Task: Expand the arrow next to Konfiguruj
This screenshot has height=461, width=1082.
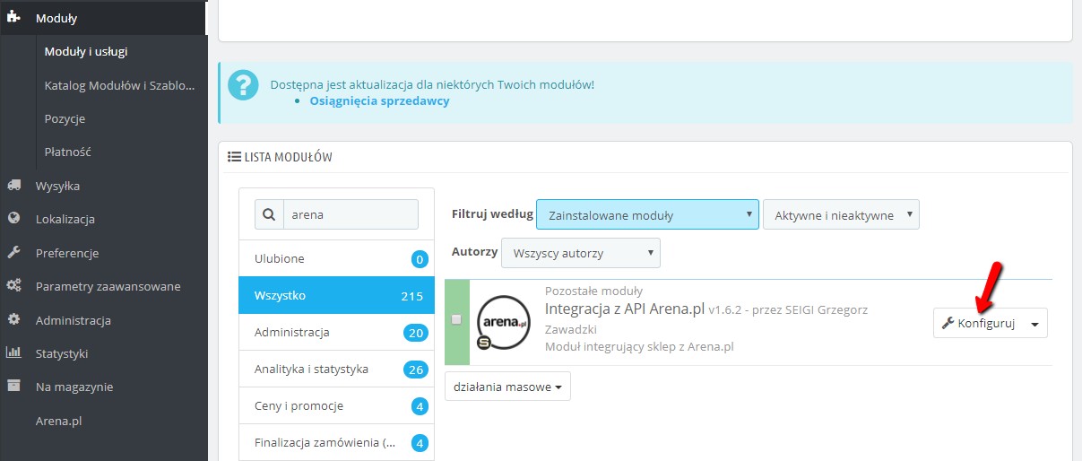Action: (1035, 324)
